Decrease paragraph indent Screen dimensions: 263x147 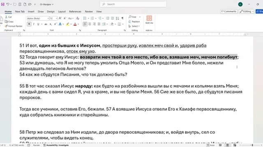pos(108,18)
